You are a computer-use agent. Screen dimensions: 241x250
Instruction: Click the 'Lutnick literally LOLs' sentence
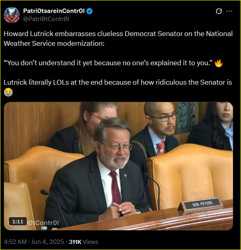pyautogui.click(x=118, y=82)
